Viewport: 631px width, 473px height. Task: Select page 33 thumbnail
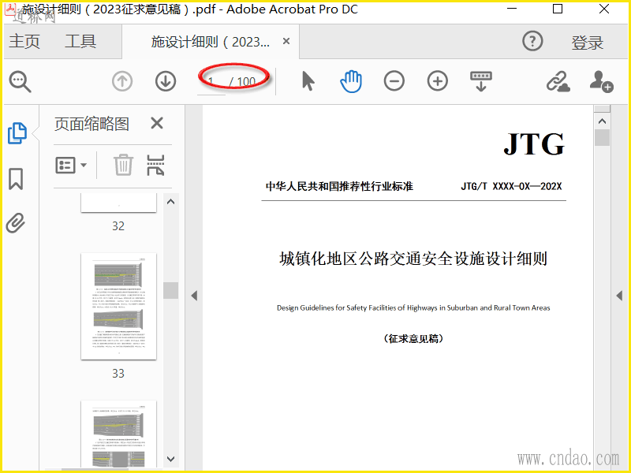[x=119, y=307]
